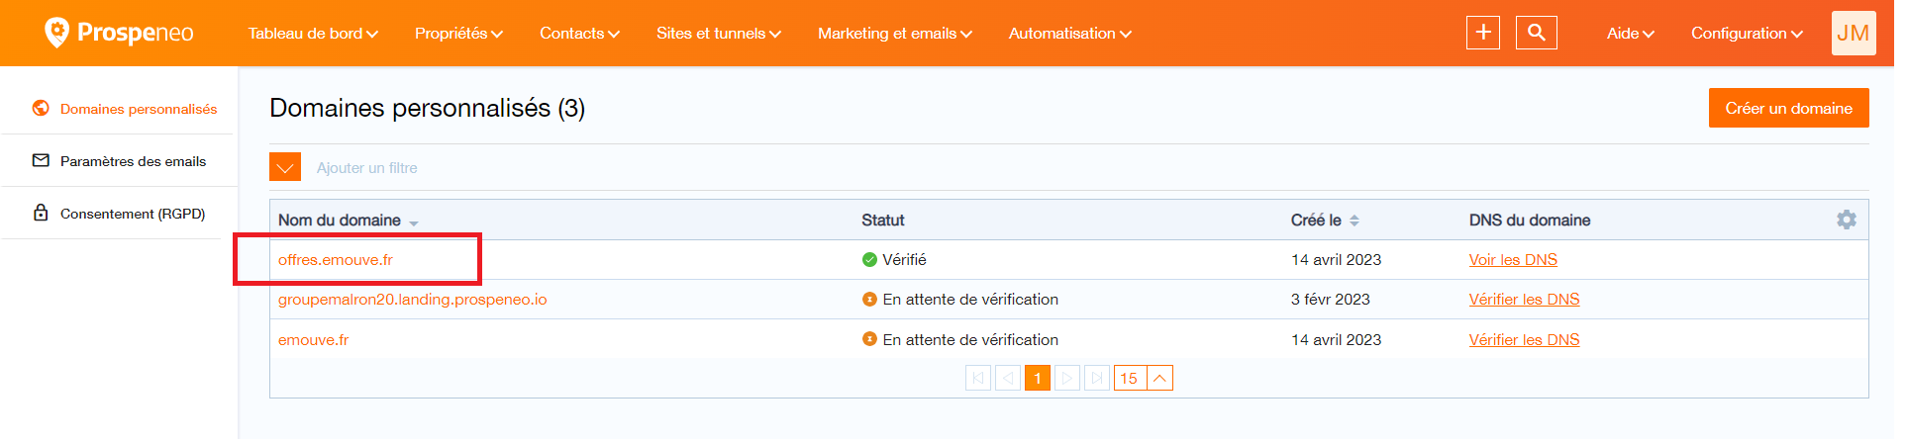Click DNS du domaine column header
Screen dimensions: 1907x444
coord(1530,221)
